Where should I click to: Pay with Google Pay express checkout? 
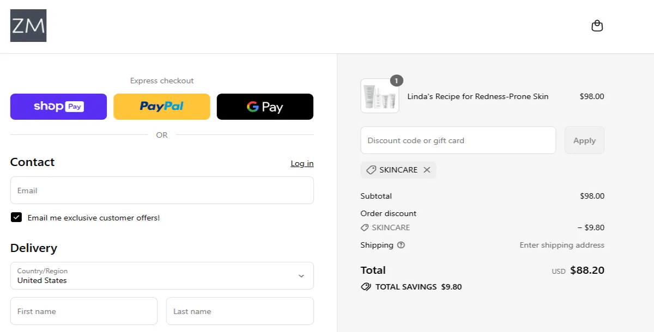pos(265,107)
